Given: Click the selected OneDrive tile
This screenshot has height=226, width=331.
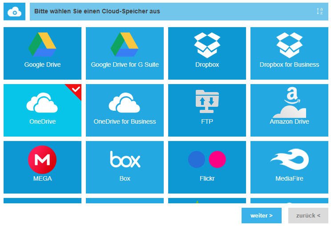Looking at the screenshot, I should pos(42,110).
